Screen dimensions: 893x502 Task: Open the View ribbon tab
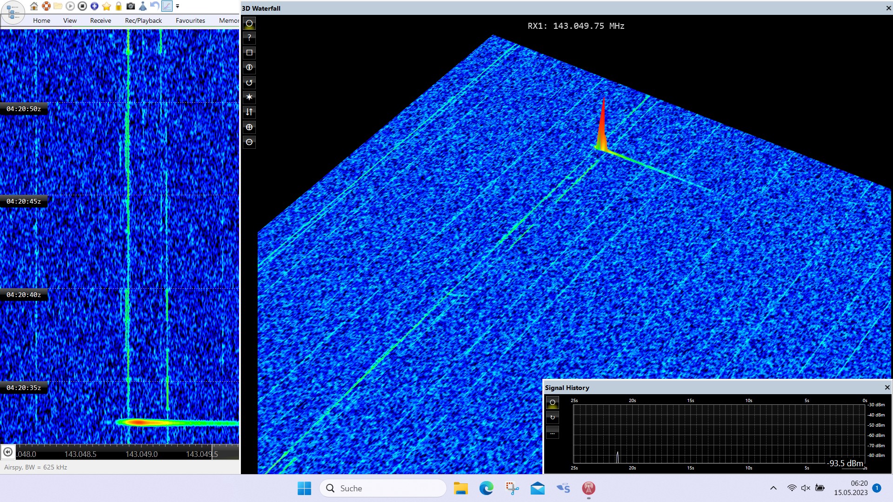click(70, 20)
